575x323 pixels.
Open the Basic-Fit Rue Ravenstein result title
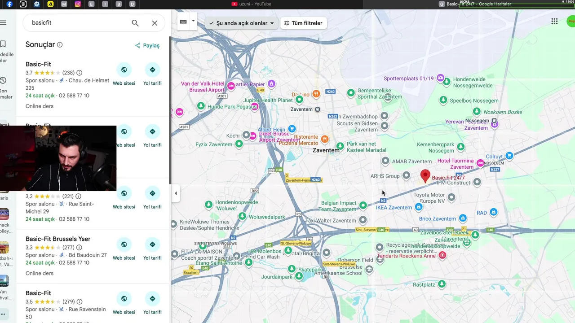[x=38, y=293]
